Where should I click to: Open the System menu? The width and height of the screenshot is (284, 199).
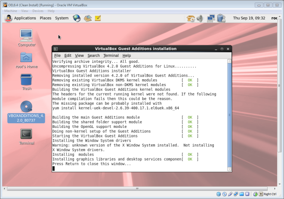[62, 18]
